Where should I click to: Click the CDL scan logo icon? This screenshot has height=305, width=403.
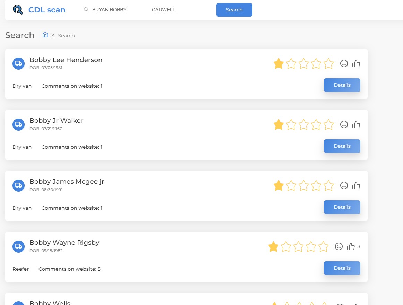pyautogui.click(x=18, y=9)
